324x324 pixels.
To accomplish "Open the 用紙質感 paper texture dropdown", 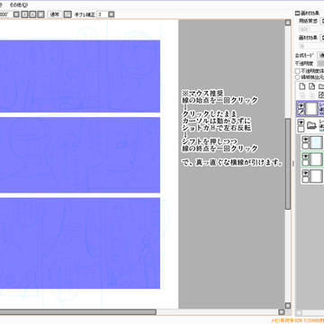I will (x=322, y=22).
